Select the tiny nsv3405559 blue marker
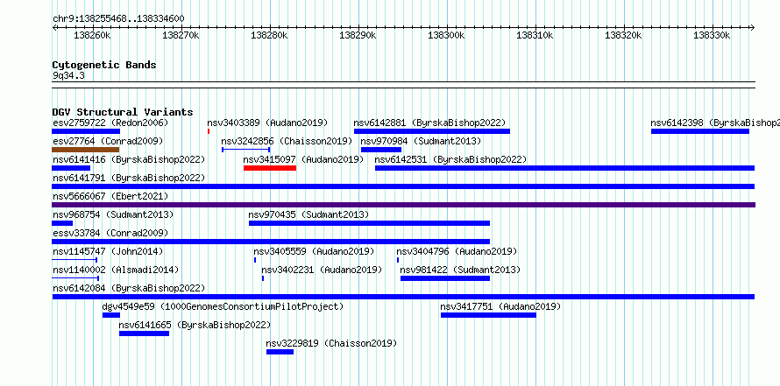This screenshot has width=780, height=386. (255, 260)
